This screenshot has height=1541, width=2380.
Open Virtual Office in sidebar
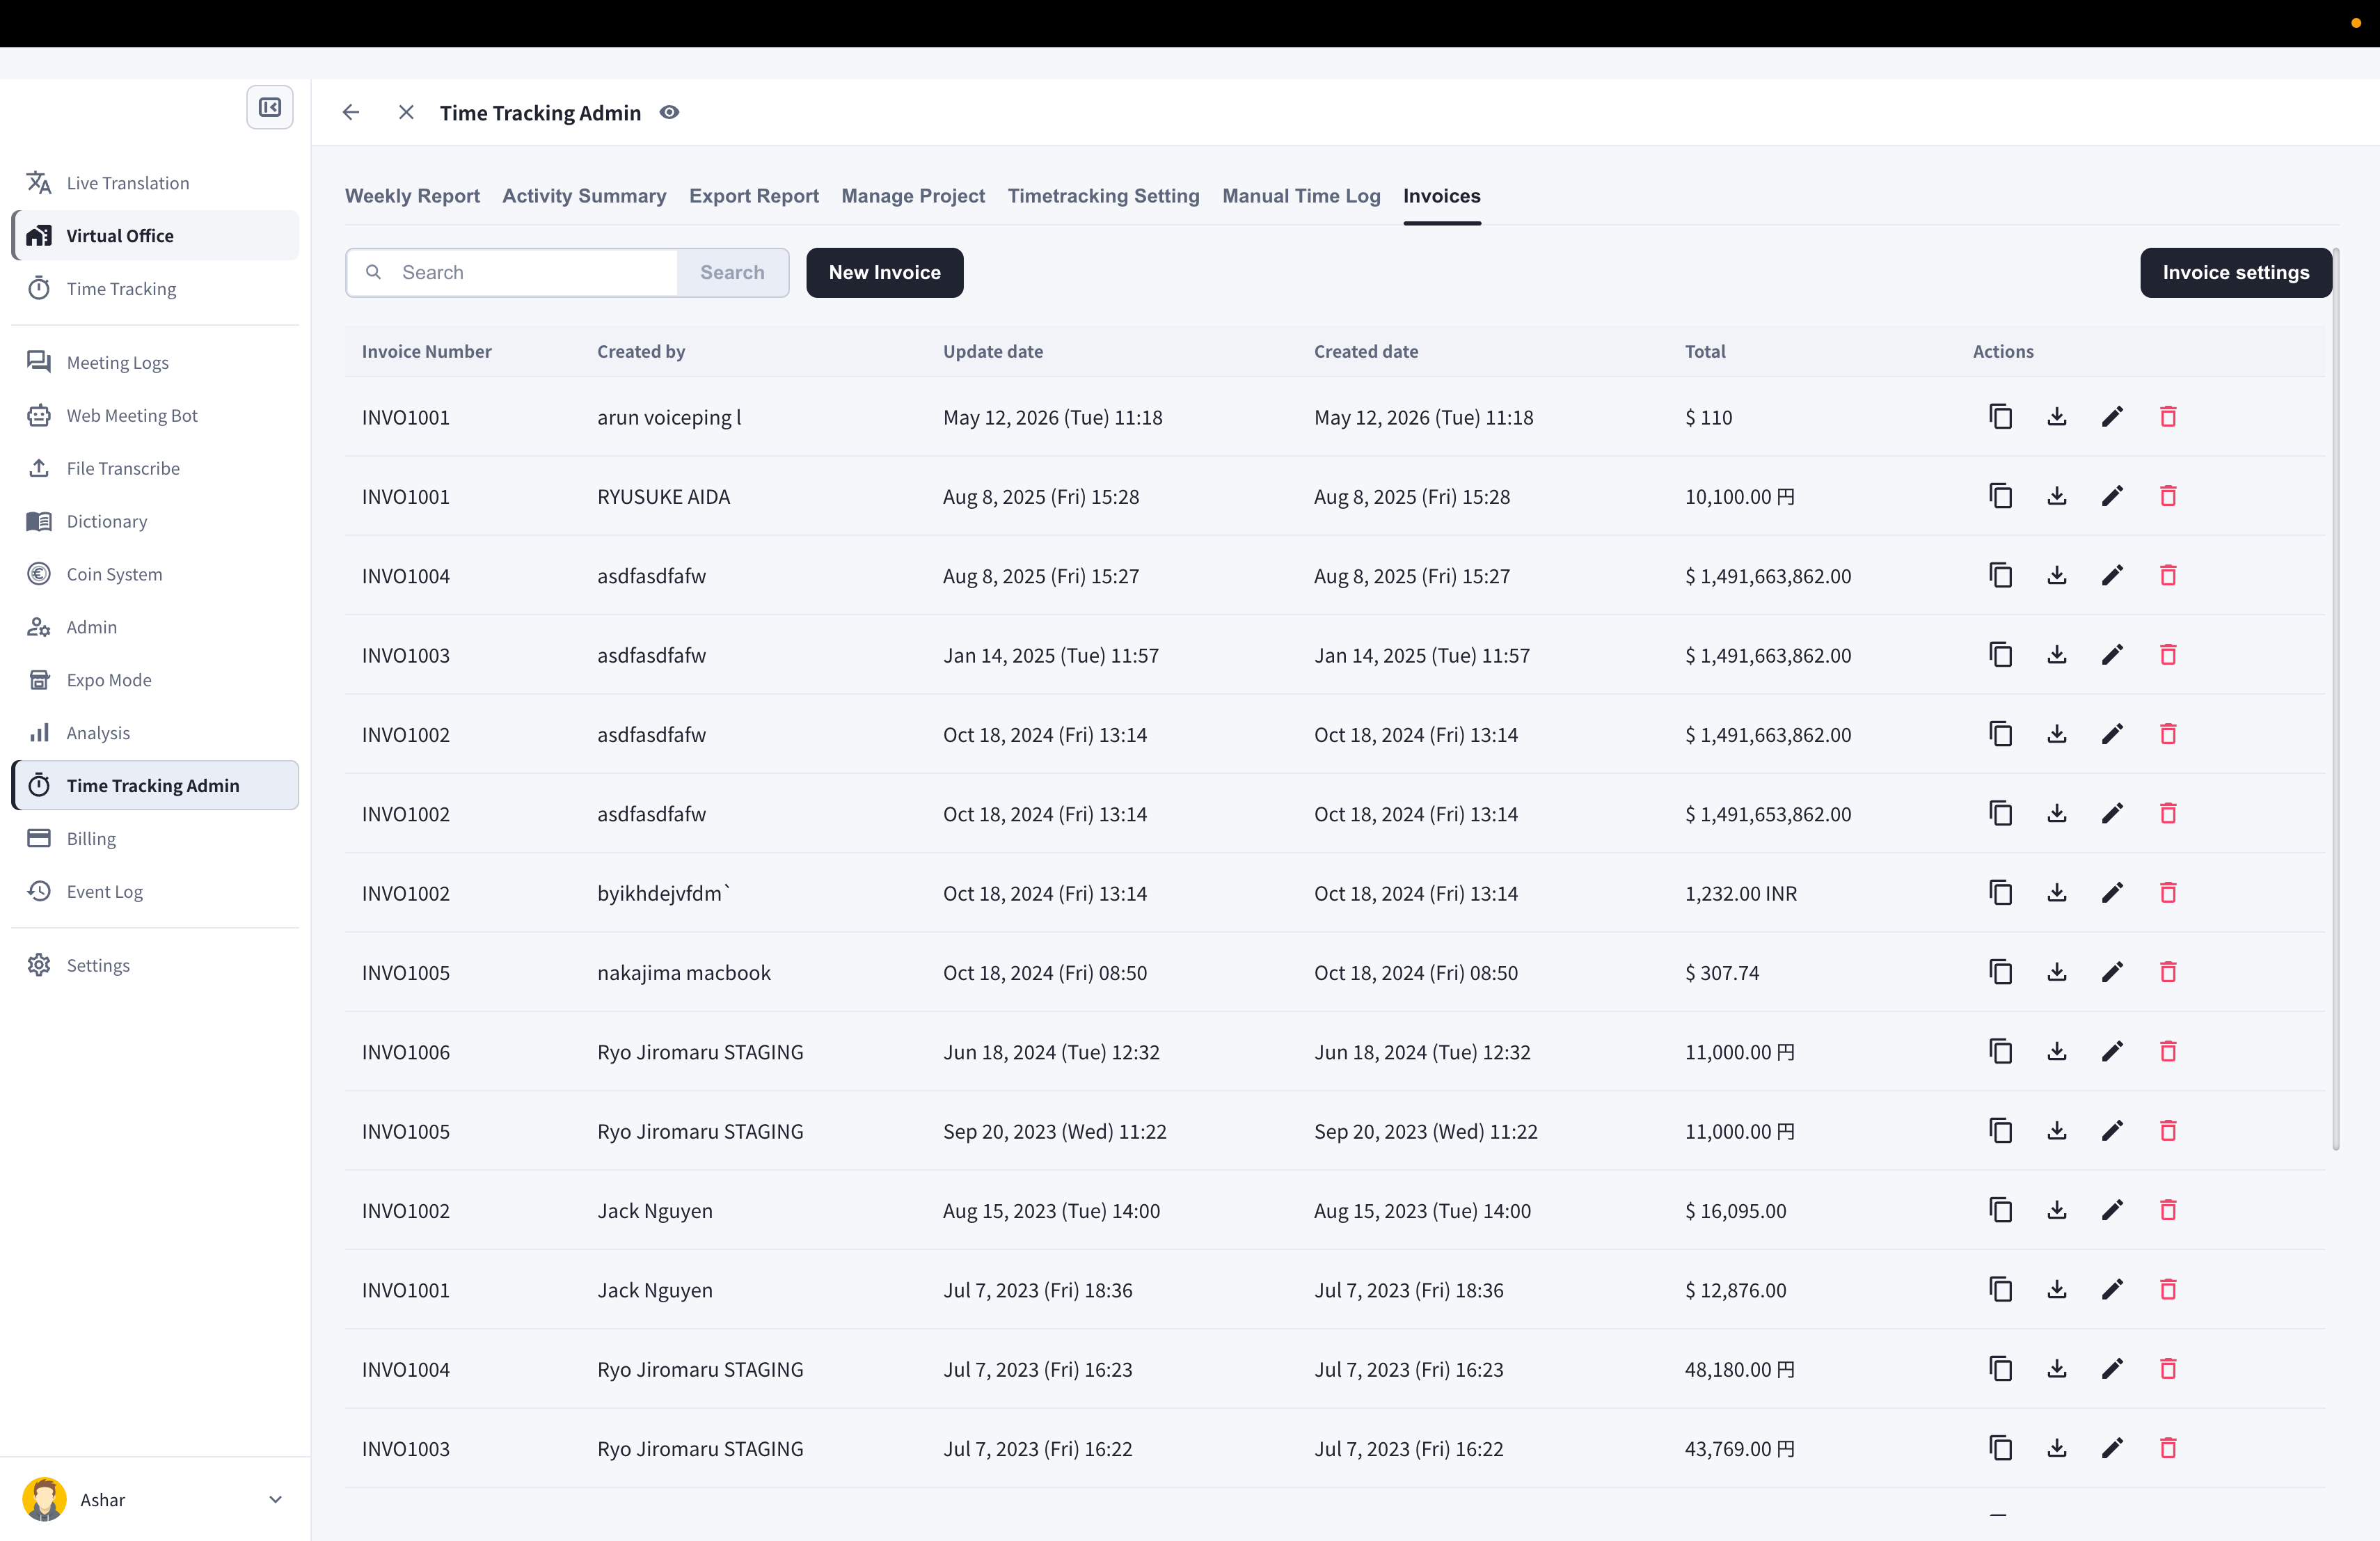pos(155,235)
